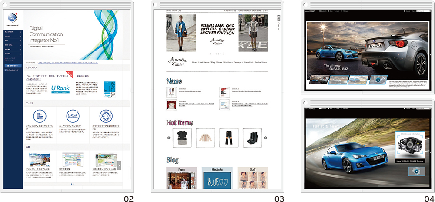The height and width of the screenshot is (202, 435).
Task: Open the black pants hot item
Action: pyautogui.click(x=229, y=138)
